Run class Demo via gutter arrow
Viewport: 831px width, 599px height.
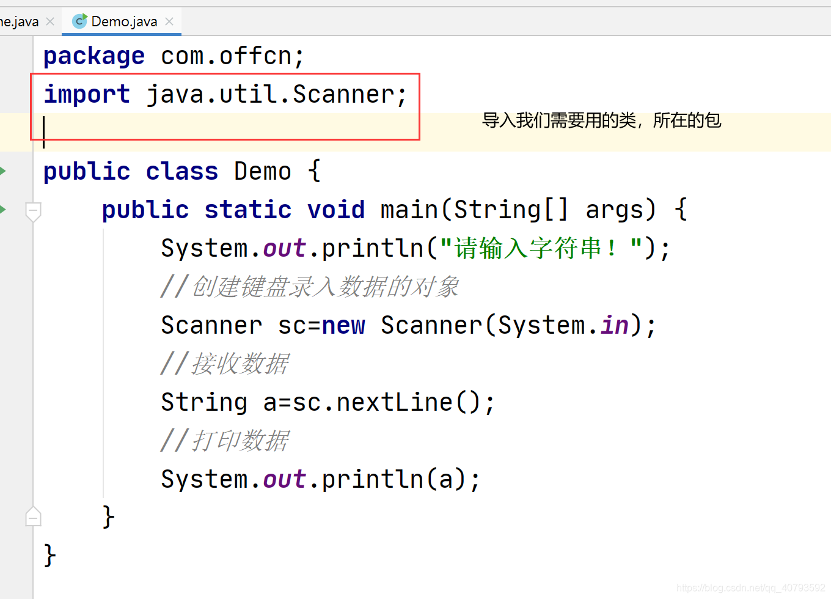(3, 171)
